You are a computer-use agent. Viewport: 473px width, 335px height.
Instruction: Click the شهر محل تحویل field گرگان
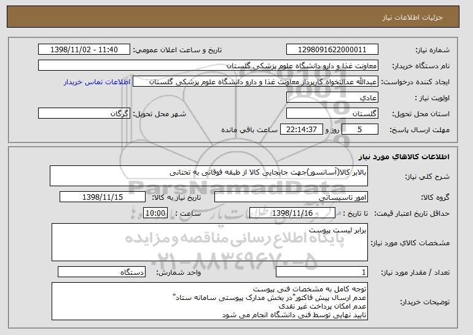pyautogui.click(x=84, y=114)
